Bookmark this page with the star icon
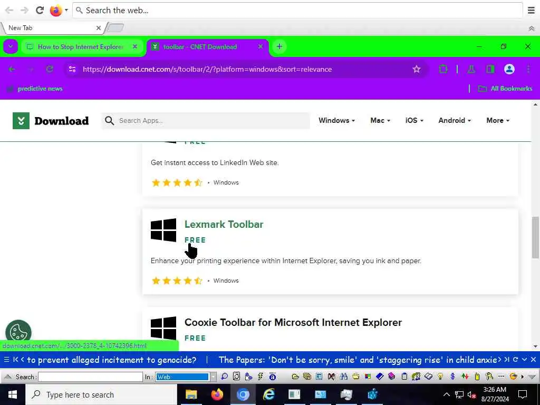Screen dimensions: 540x405 click(417, 69)
